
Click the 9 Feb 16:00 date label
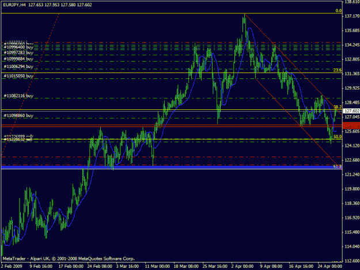41,267
